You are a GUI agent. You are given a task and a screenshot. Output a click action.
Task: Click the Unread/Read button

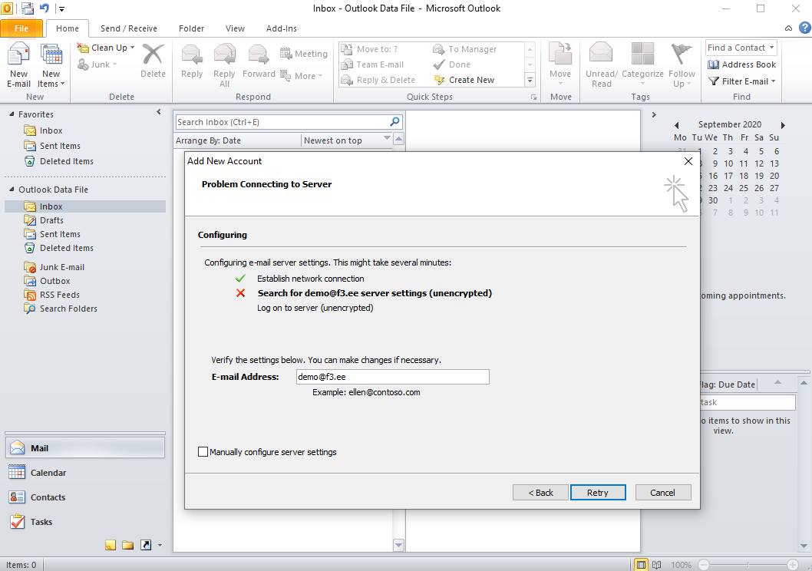coord(601,64)
